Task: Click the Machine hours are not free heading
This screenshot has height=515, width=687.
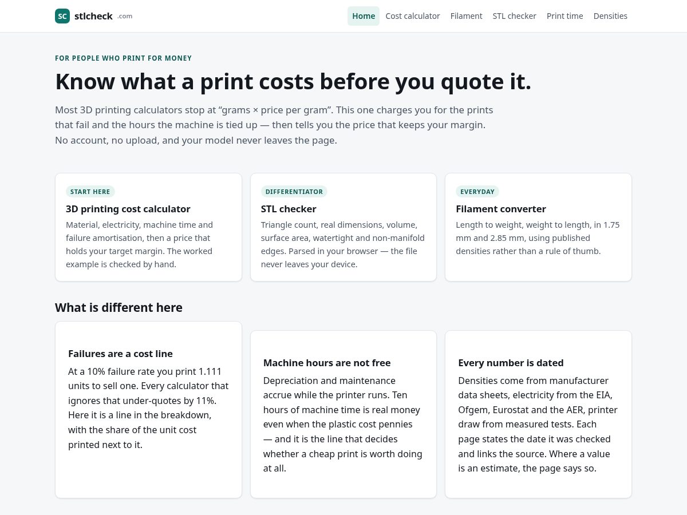Action: (327, 363)
